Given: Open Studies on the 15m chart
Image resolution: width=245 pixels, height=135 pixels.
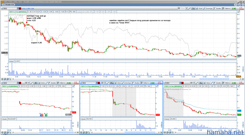Looking at the screenshot, I should coord(136,83).
